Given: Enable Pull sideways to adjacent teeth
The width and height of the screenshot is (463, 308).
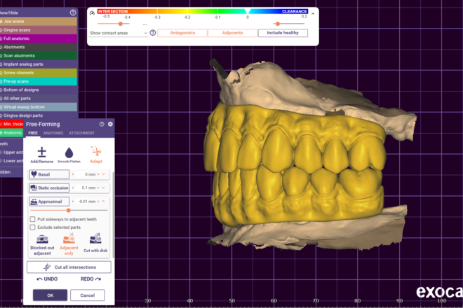Looking at the screenshot, I should coord(32,219).
